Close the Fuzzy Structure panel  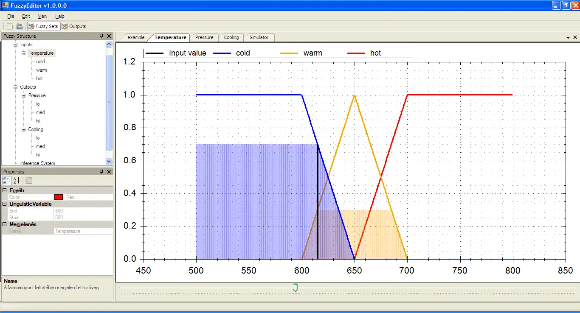click(109, 36)
